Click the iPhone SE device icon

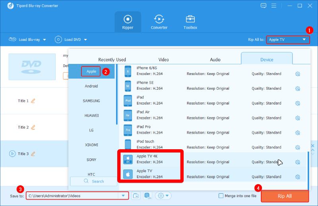(x=128, y=86)
